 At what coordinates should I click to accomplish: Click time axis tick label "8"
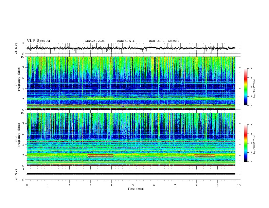point(196,185)
